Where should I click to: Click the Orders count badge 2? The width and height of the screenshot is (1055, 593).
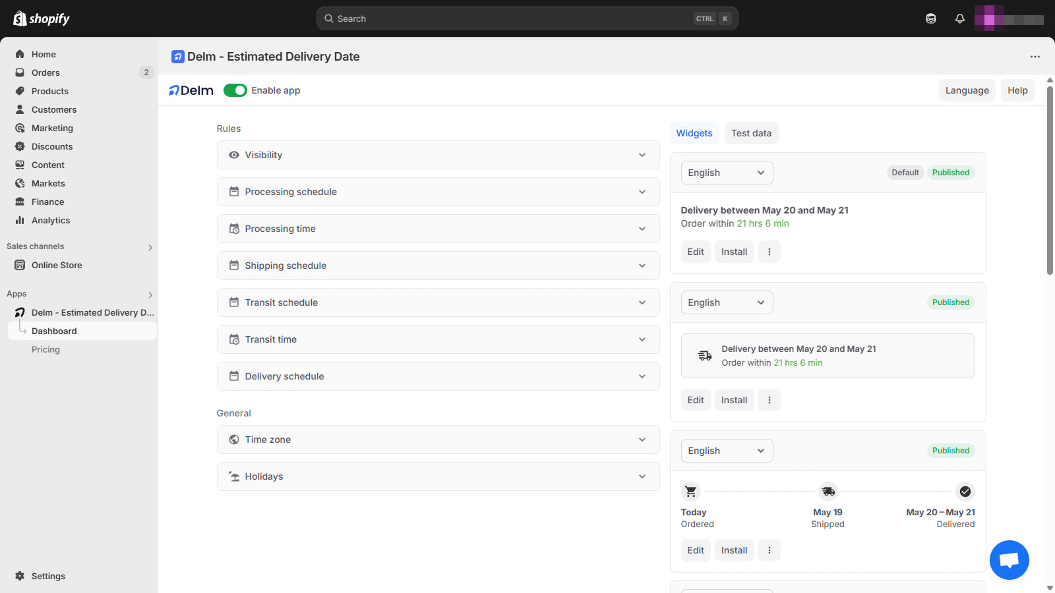pos(146,72)
